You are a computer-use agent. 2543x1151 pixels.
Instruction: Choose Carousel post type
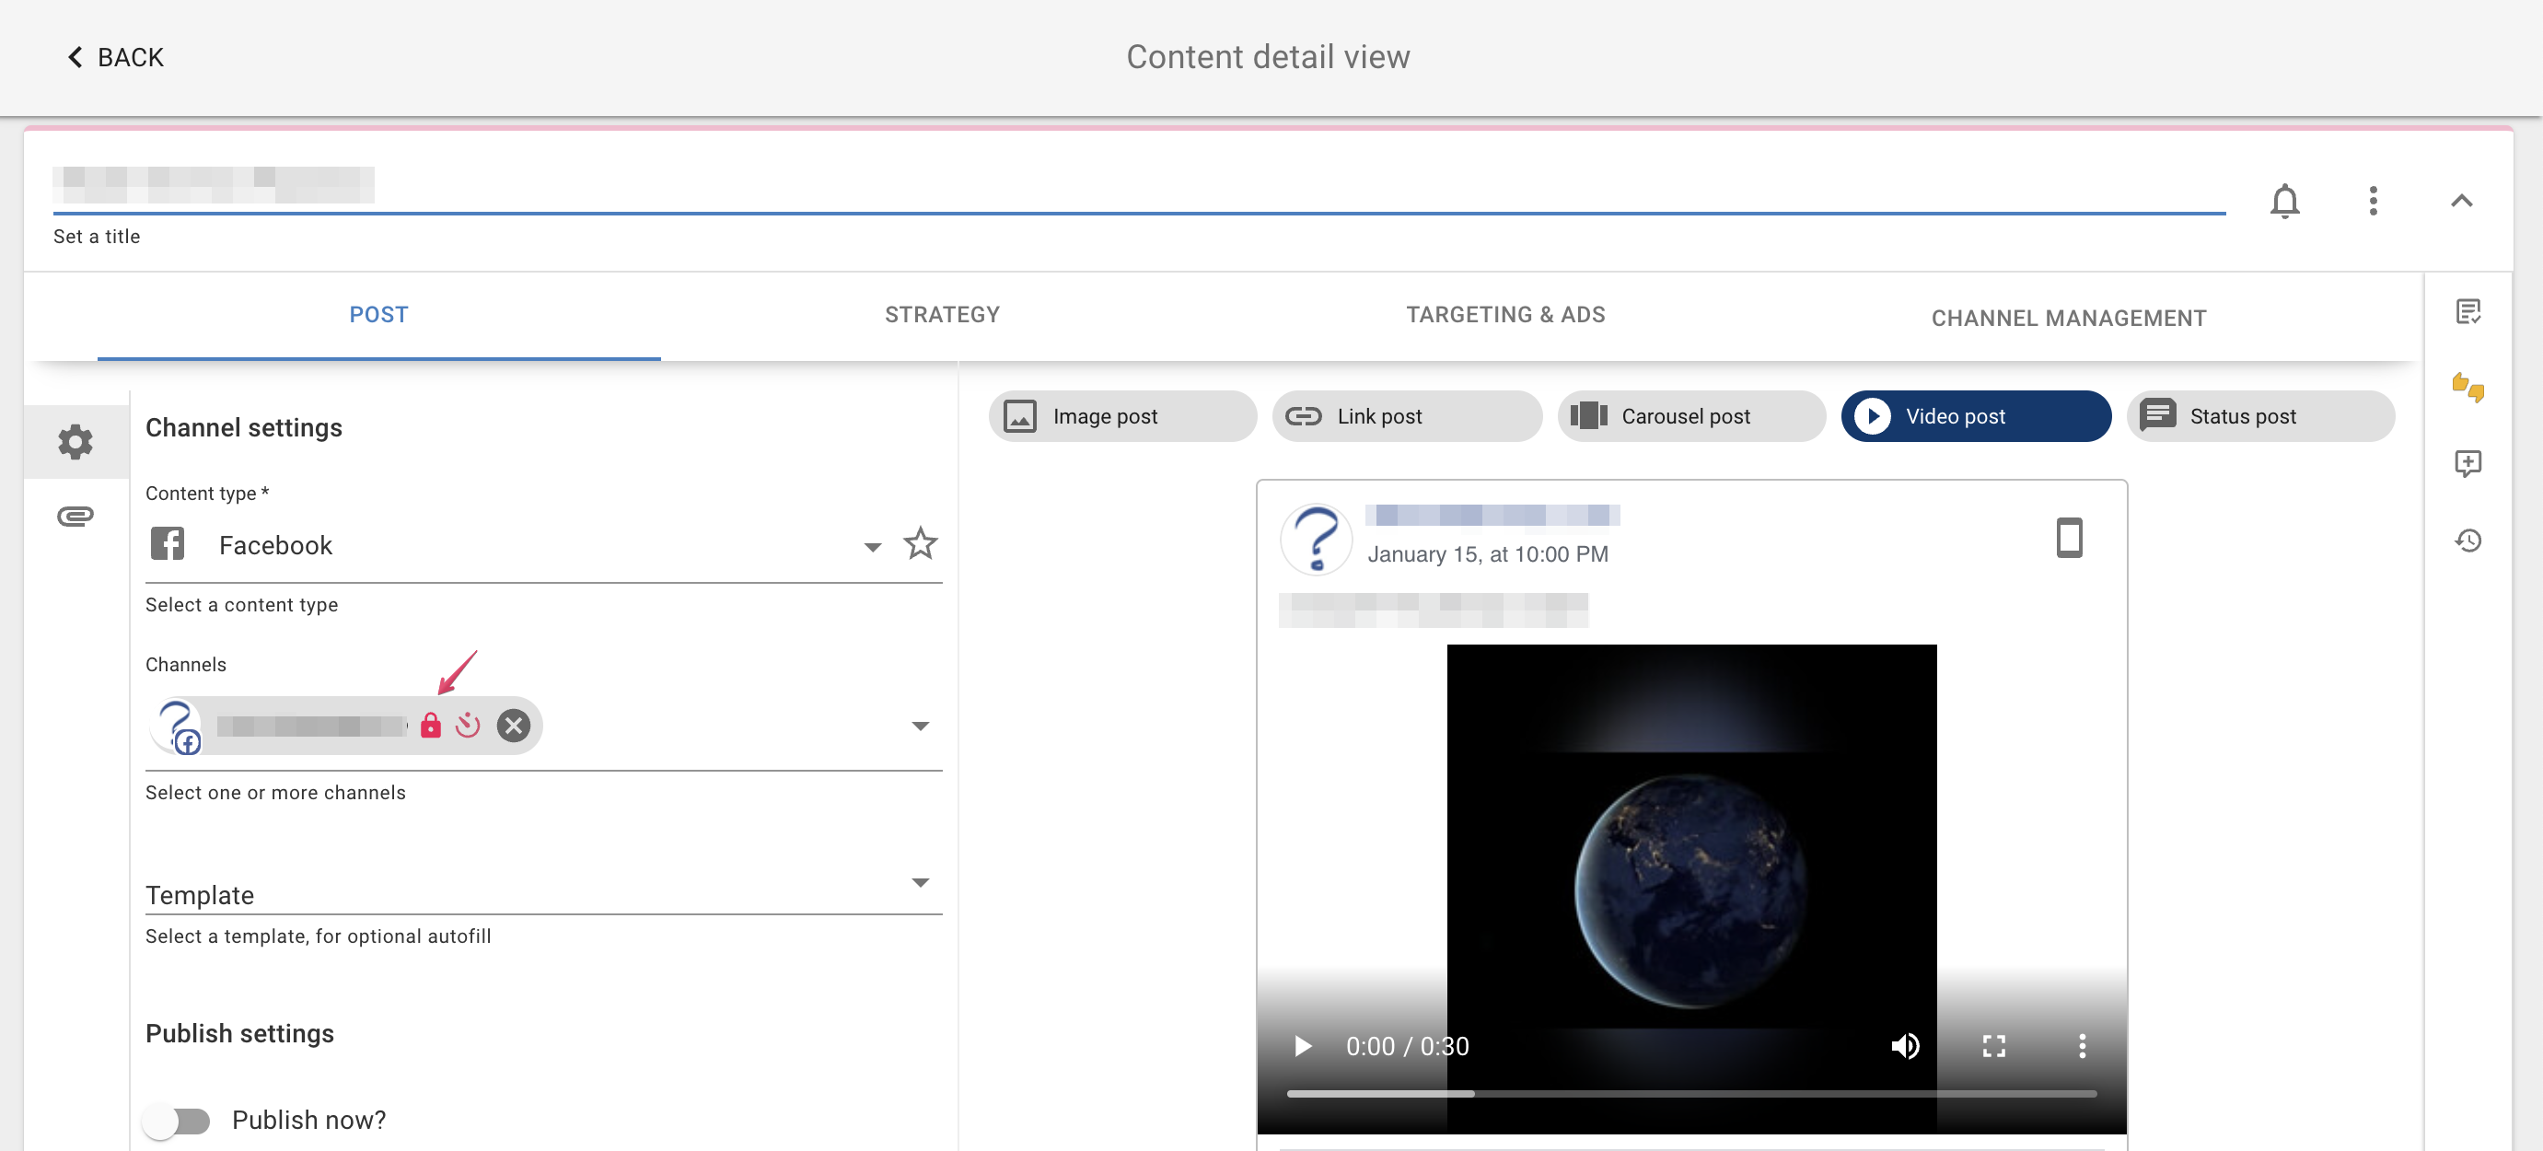click(1691, 415)
